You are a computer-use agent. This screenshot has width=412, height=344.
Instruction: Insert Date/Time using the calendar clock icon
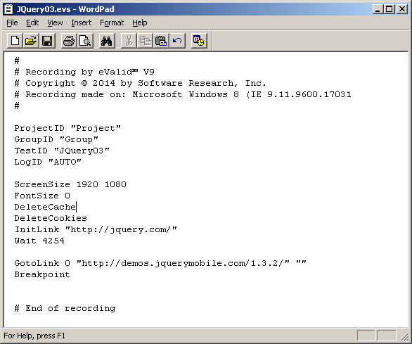[x=199, y=41]
